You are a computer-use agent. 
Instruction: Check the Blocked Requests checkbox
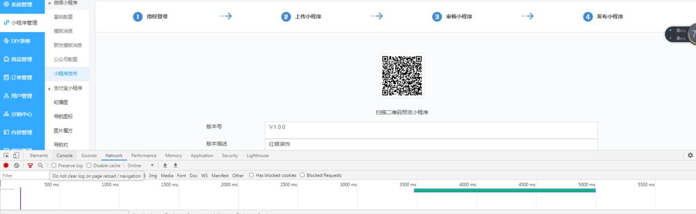(302, 175)
